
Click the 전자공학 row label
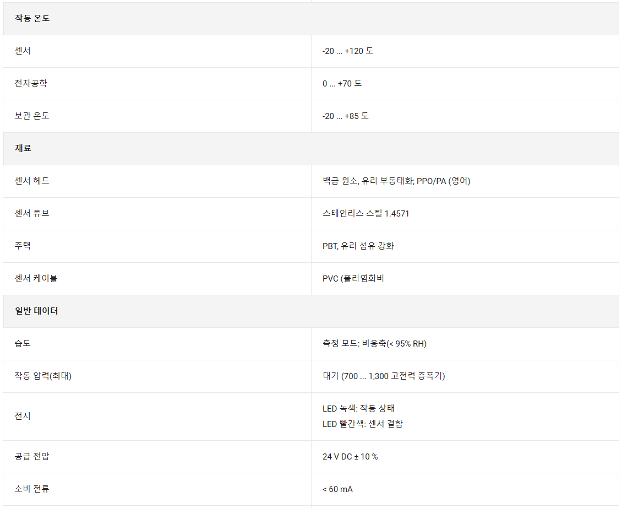(x=31, y=83)
